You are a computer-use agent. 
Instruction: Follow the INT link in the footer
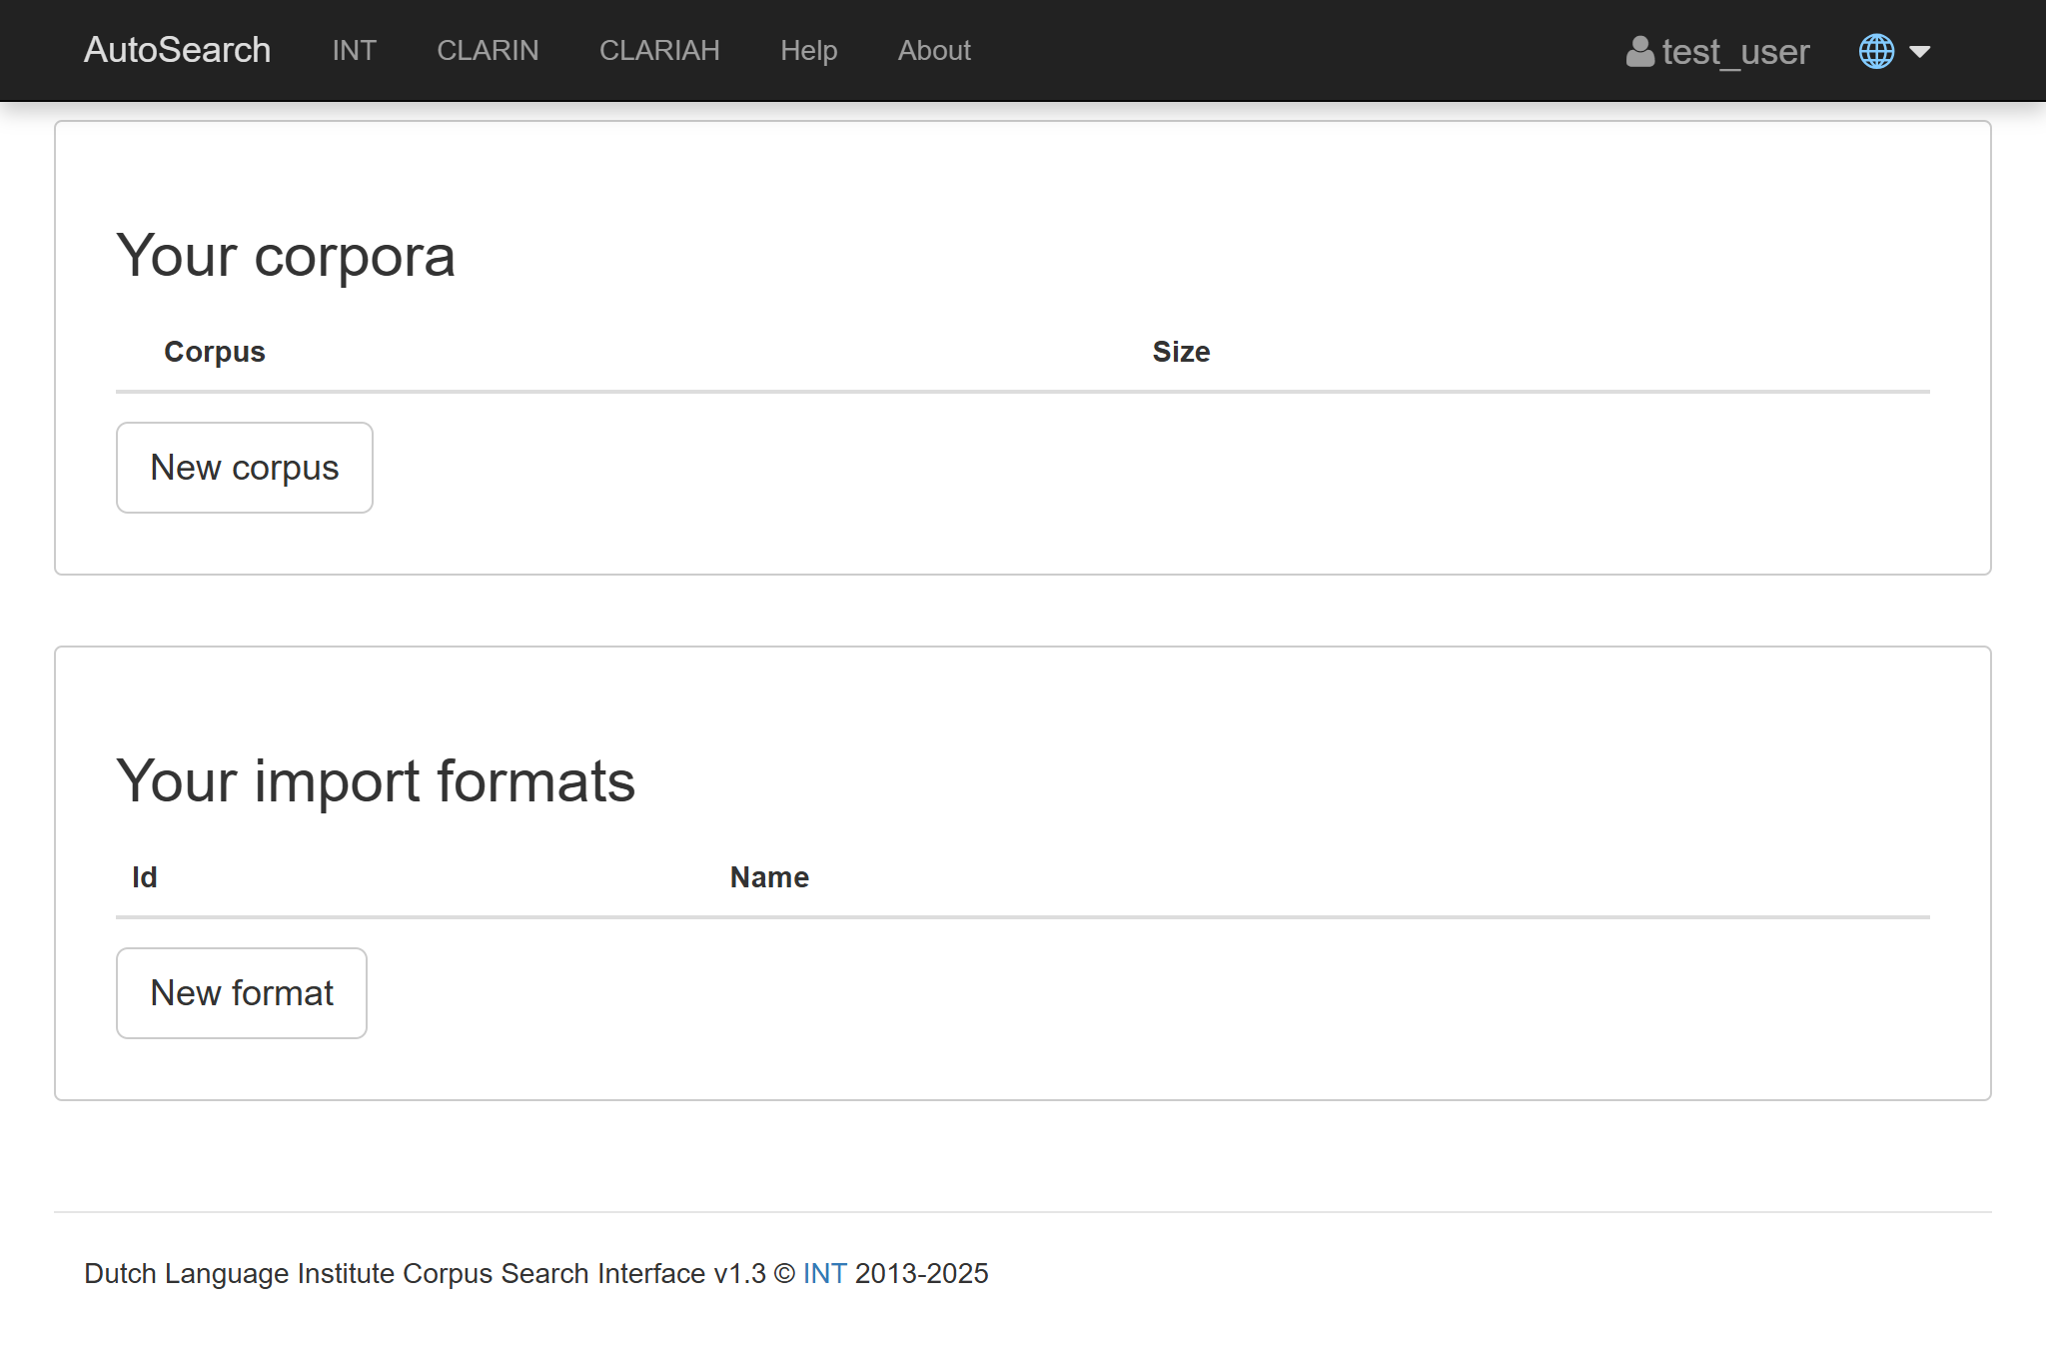point(824,1273)
